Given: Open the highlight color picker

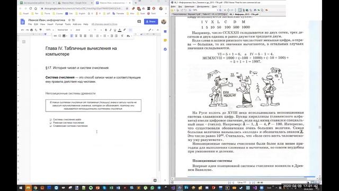Looking at the screenshot, I should (124, 30).
